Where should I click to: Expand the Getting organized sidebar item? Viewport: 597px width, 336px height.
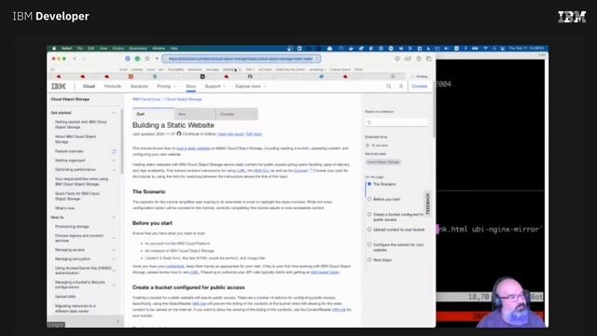click(x=114, y=161)
